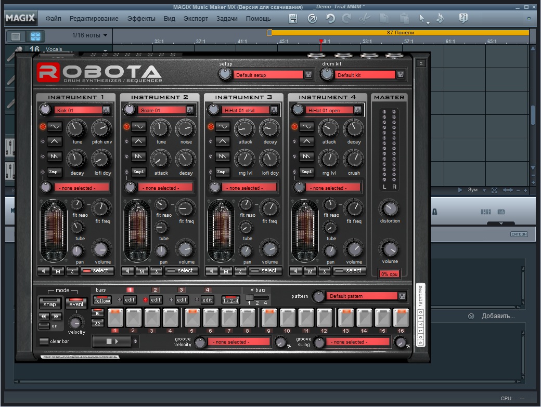Viewport: 541px width, 407px height.
Task: Save the Snare 01 preset via disk icon
Action: pyautogui.click(x=190, y=110)
